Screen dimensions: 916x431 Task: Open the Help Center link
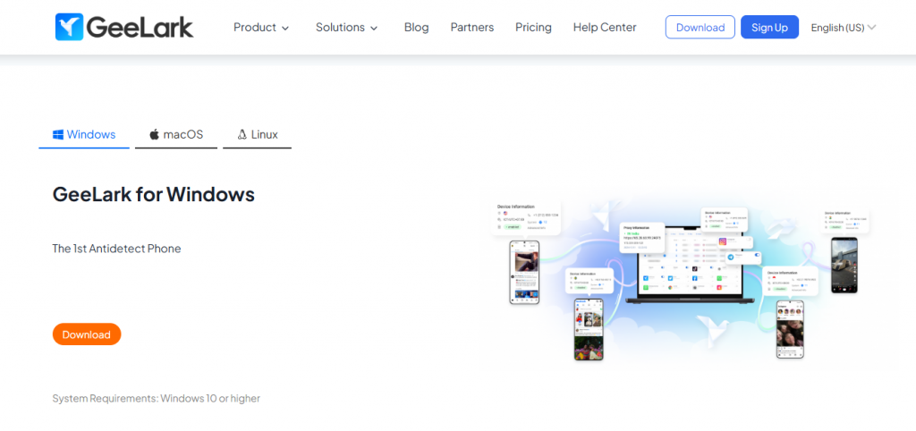pos(605,28)
